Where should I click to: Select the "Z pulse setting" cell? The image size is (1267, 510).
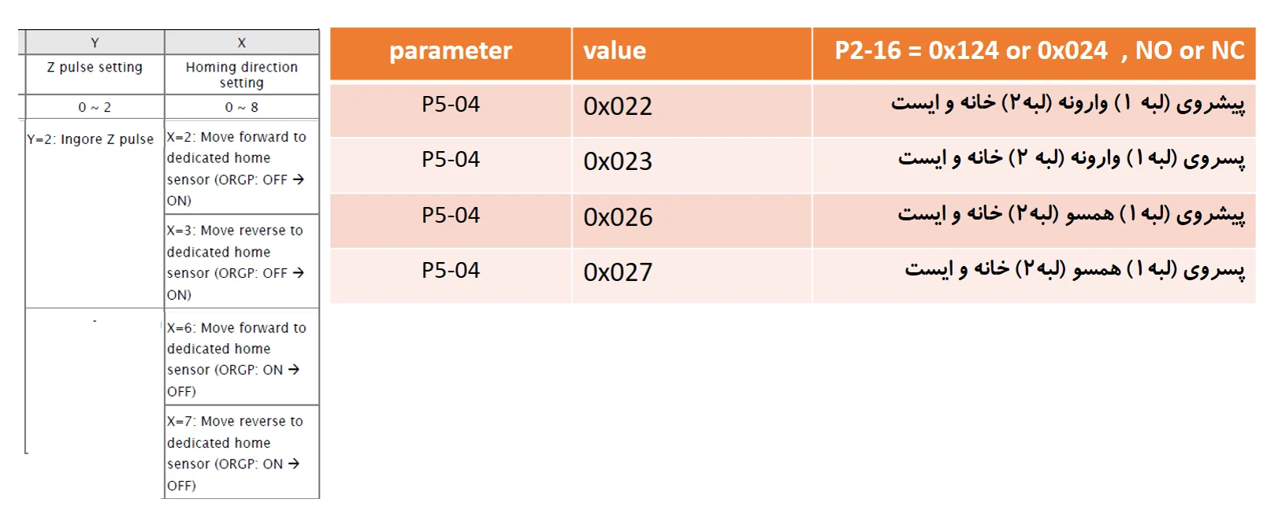(x=95, y=68)
